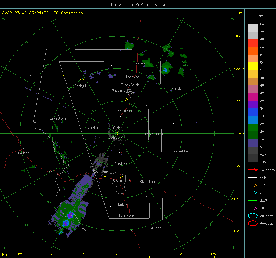The height and width of the screenshot is (258, 276).
Task: Click the Vulcan label
Action: [x=156, y=228]
